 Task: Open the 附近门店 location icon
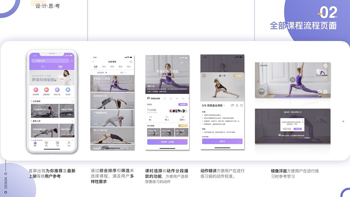tap(57, 89)
